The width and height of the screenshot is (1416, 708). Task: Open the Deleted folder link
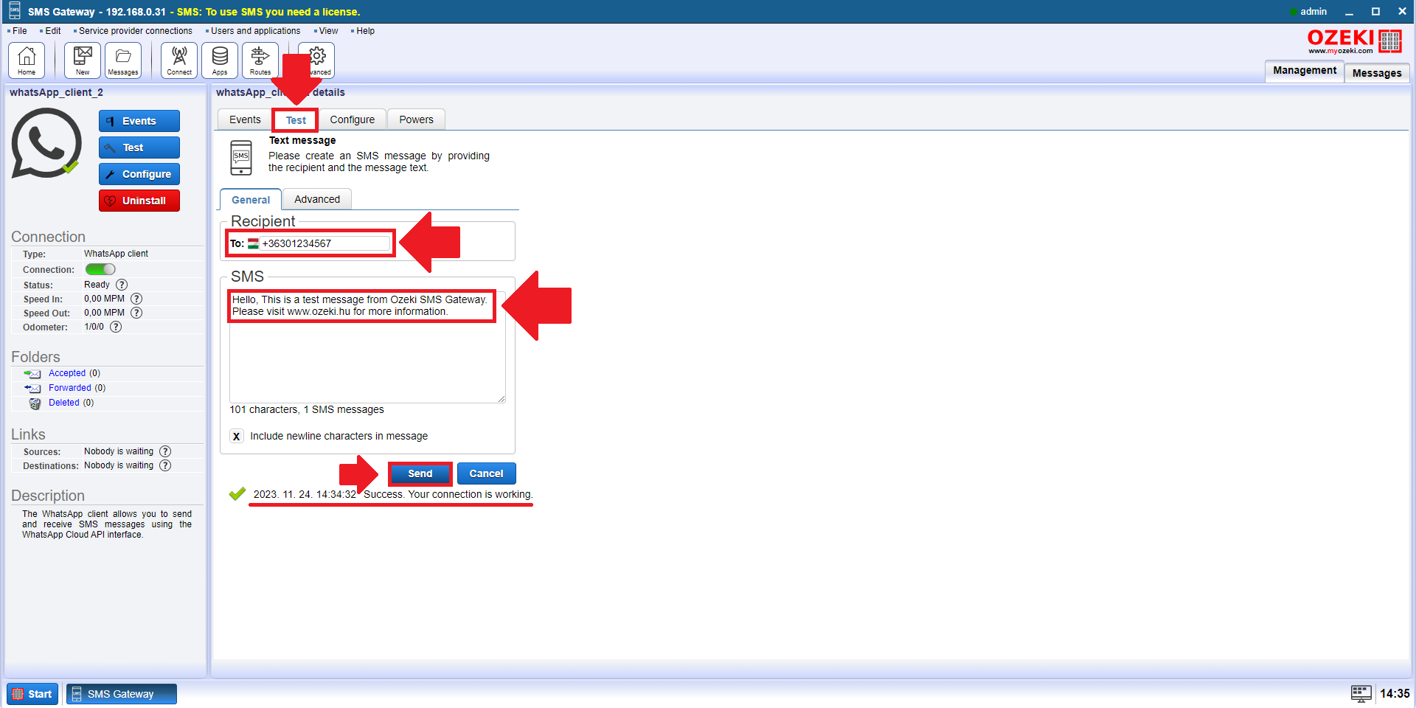[x=64, y=403]
